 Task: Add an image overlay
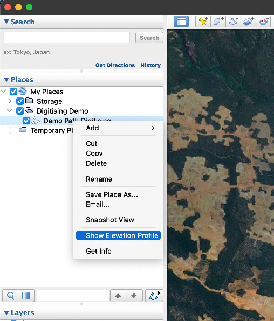point(248,22)
